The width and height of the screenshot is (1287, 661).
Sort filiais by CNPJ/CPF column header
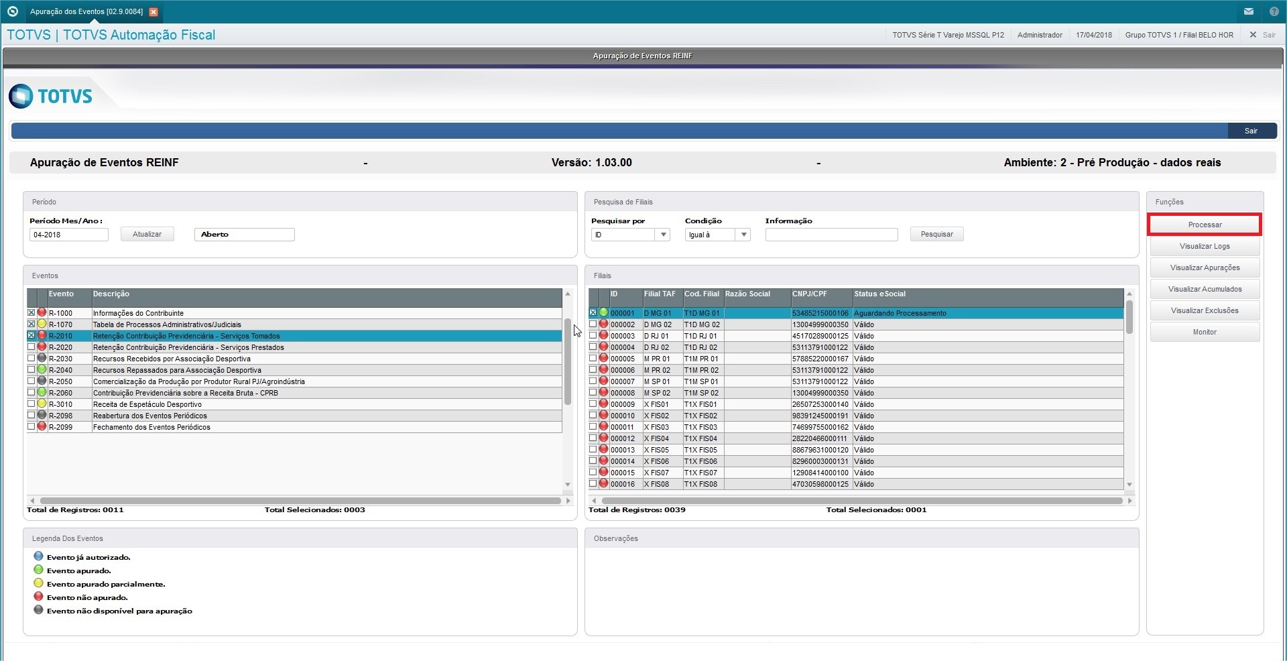[821, 298]
